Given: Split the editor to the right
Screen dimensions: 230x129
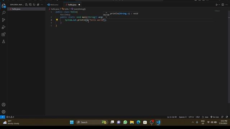Looking at the screenshot, I should 223,5.
